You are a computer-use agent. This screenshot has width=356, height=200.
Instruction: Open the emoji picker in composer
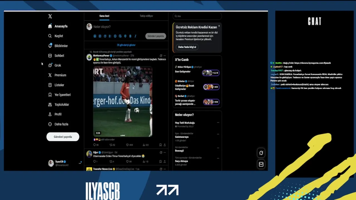click(115, 36)
